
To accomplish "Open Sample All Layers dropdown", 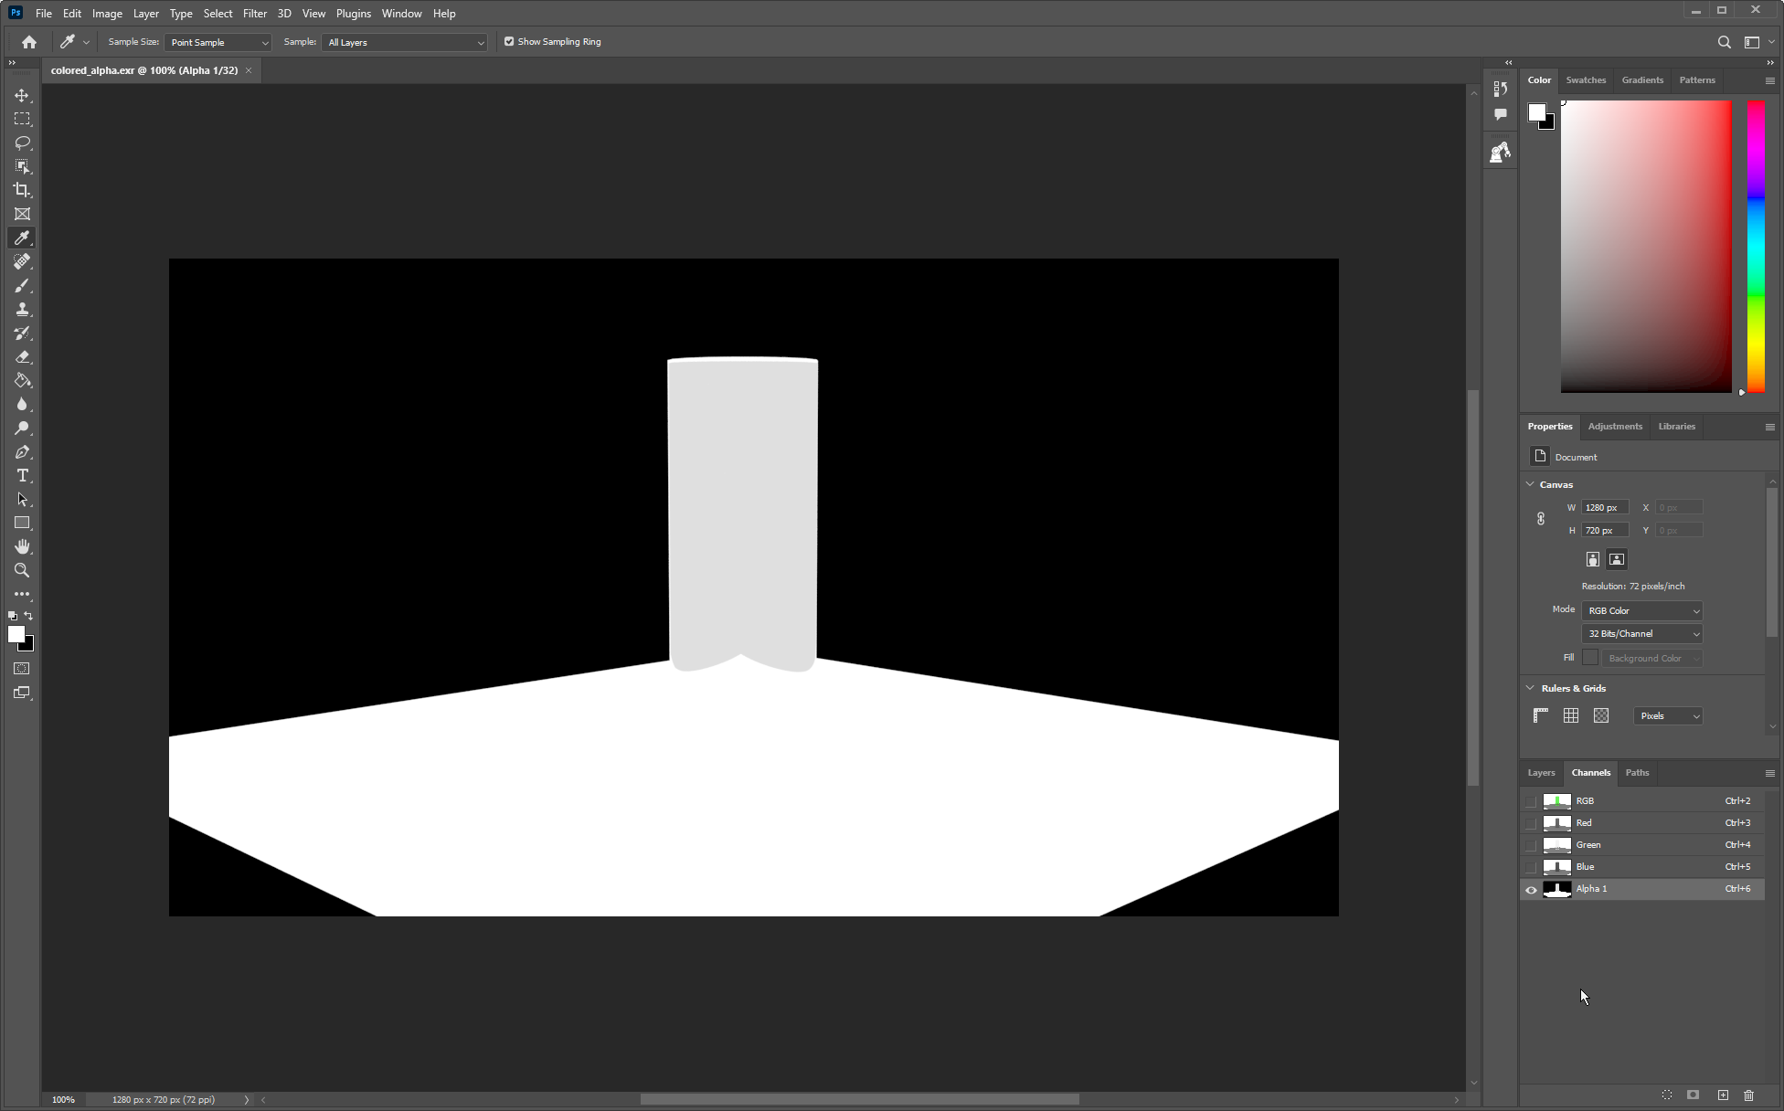I will [405, 42].
